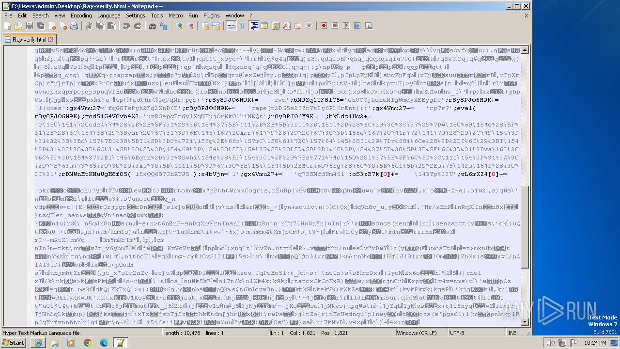
Task: Play back the recorded macro
Action: coord(346,26)
